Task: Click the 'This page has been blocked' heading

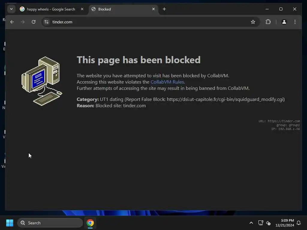Action: tap(139, 60)
